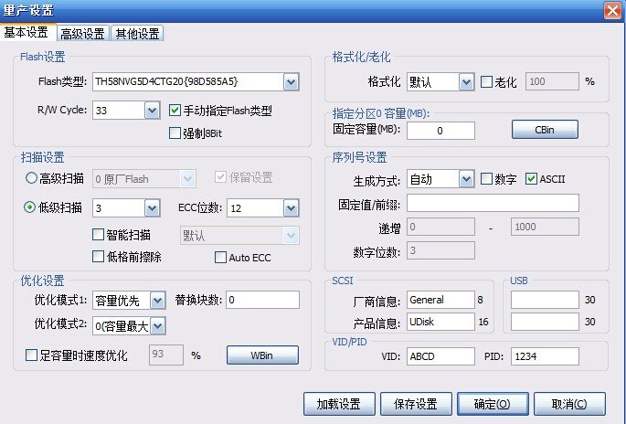Open the 格式化 dropdown menu

tap(465, 81)
